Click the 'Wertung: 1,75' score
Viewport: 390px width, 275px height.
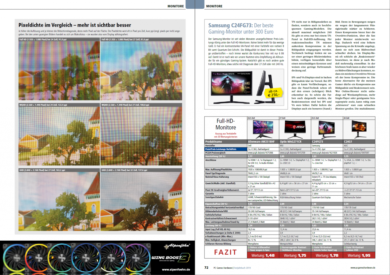[x=295, y=256]
